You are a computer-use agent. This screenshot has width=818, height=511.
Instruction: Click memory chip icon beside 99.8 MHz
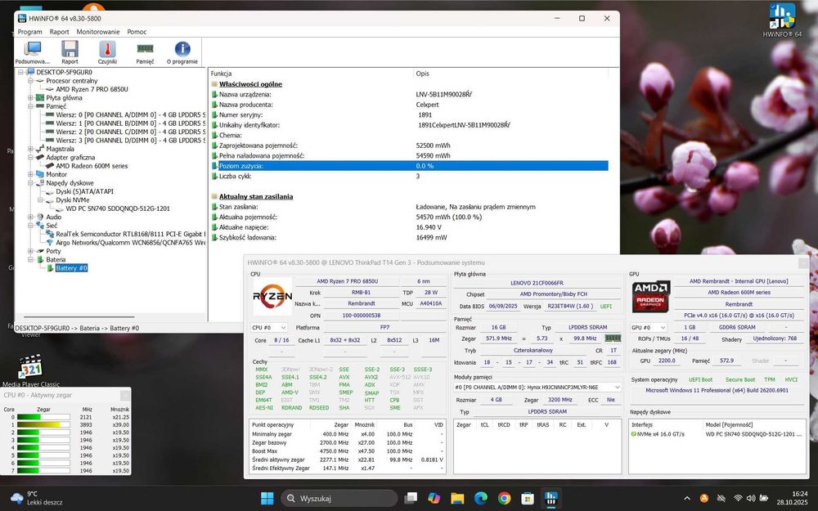pos(613,338)
